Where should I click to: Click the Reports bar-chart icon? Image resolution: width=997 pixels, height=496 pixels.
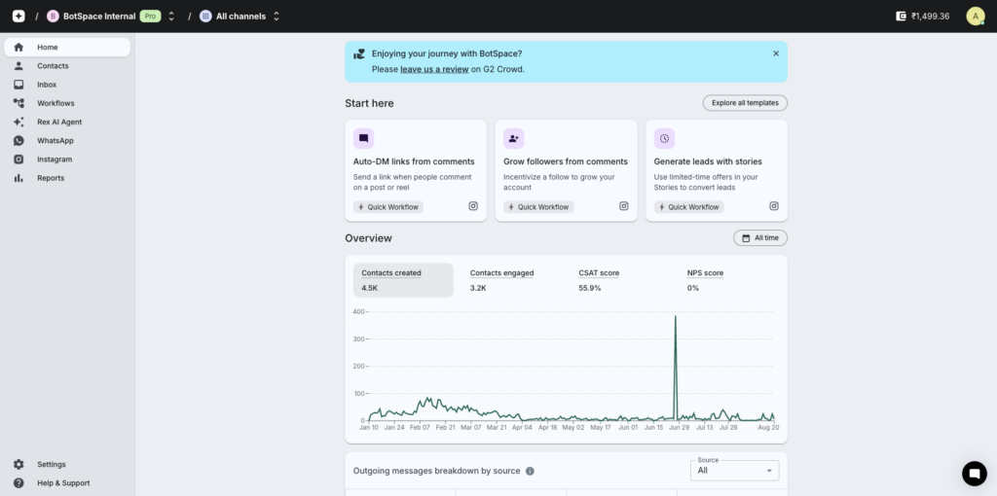coord(18,178)
